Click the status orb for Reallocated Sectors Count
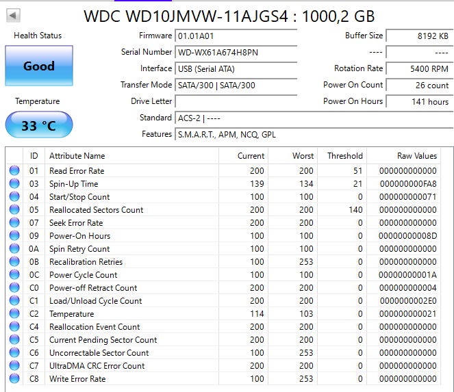Viewport: 454px width, 392px height. (x=14, y=210)
